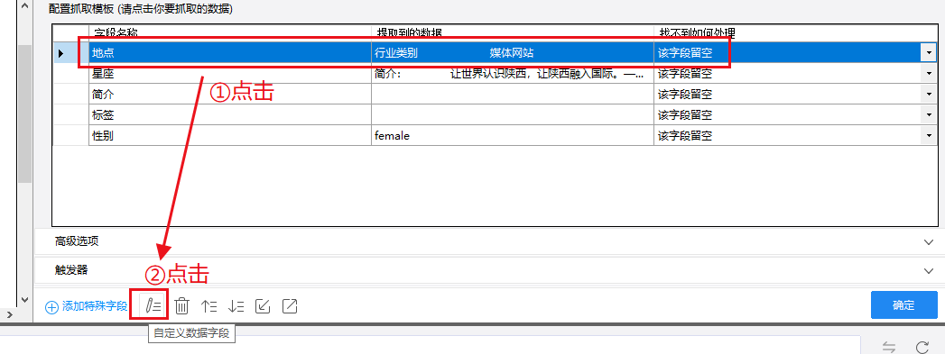Click the 媒体网站 extracted data cell
The width and height of the screenshot is (945, 354).
[513, 53]
